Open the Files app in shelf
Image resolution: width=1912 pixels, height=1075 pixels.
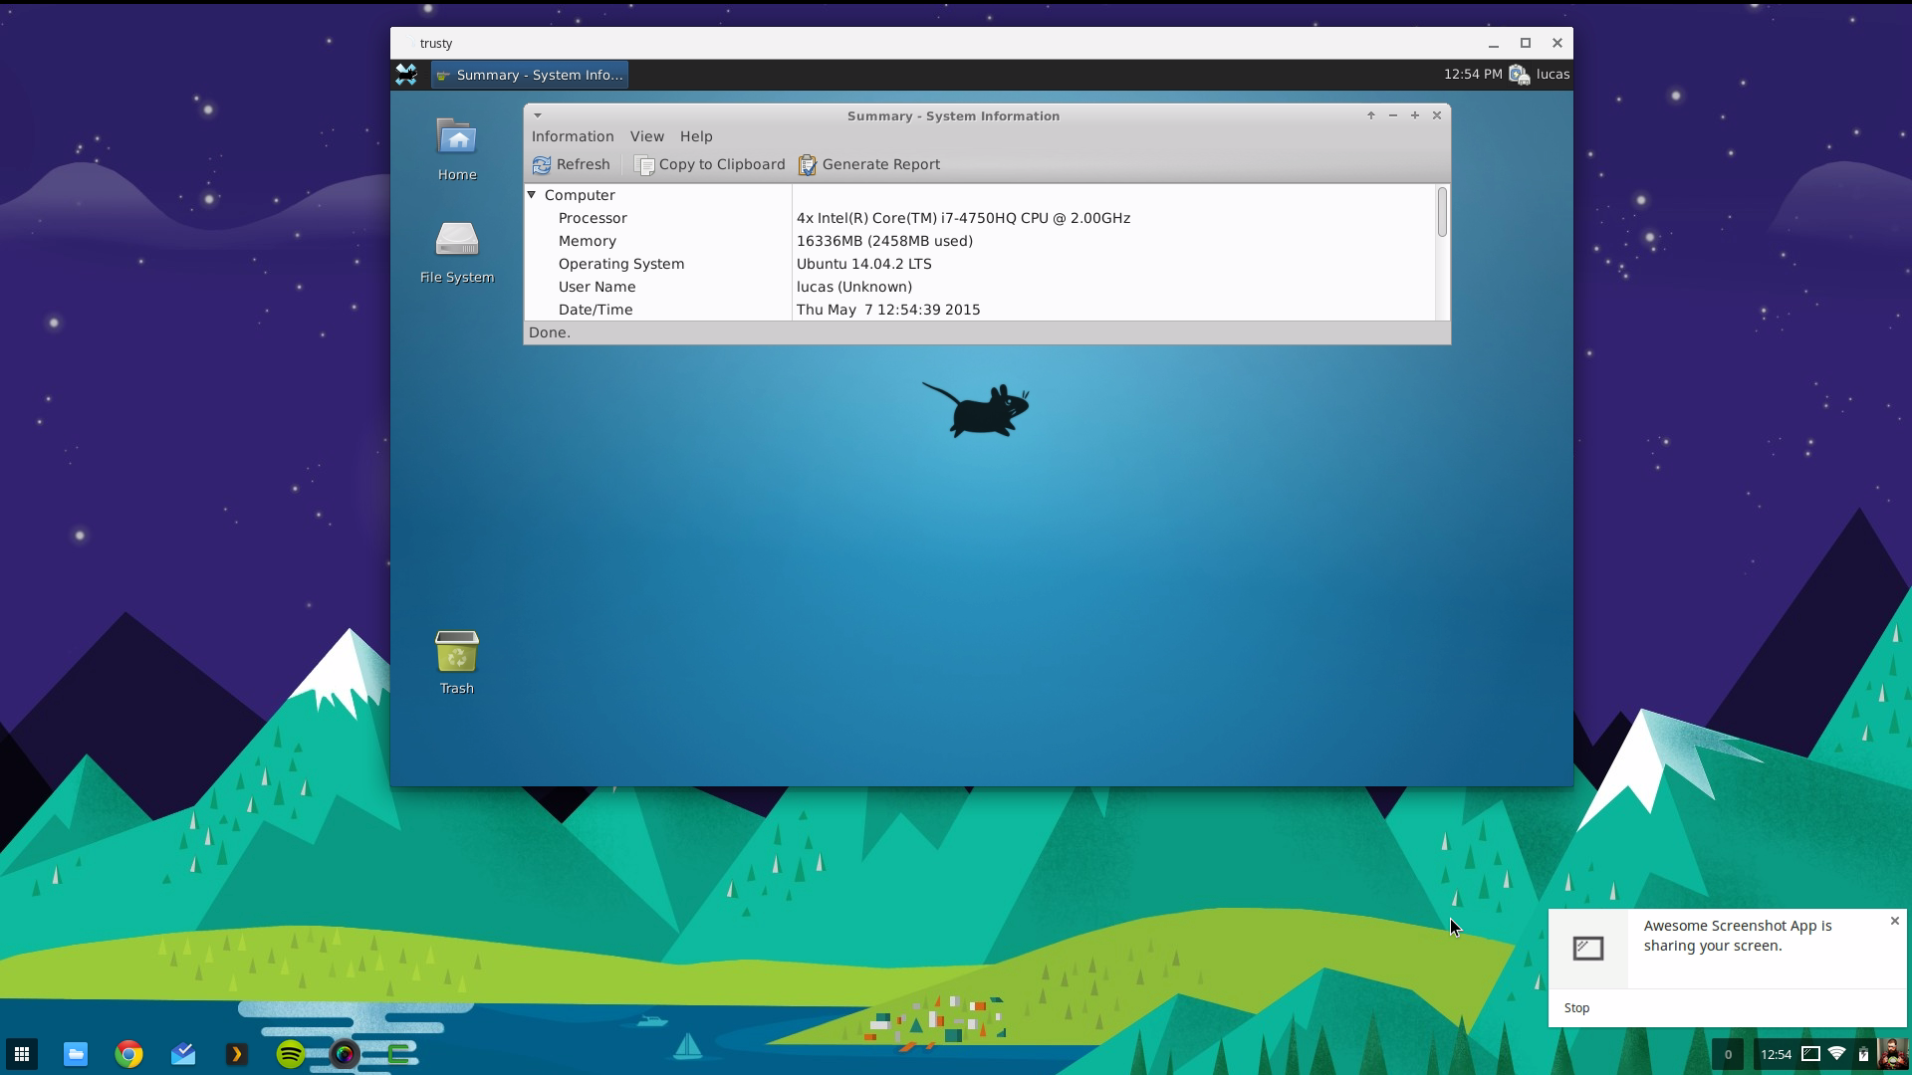click(x=76, y=1054)
